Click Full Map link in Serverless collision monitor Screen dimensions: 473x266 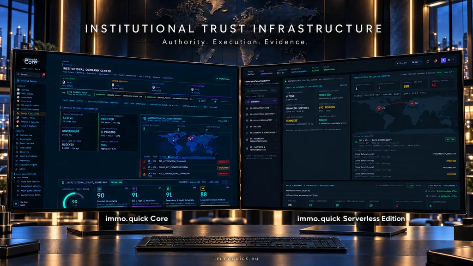[449, 72]
